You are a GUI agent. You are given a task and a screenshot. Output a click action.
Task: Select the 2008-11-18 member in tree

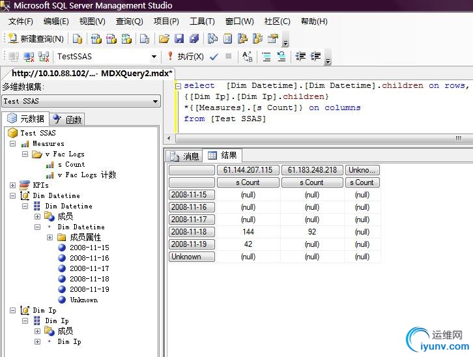click(x=89, y=279)
